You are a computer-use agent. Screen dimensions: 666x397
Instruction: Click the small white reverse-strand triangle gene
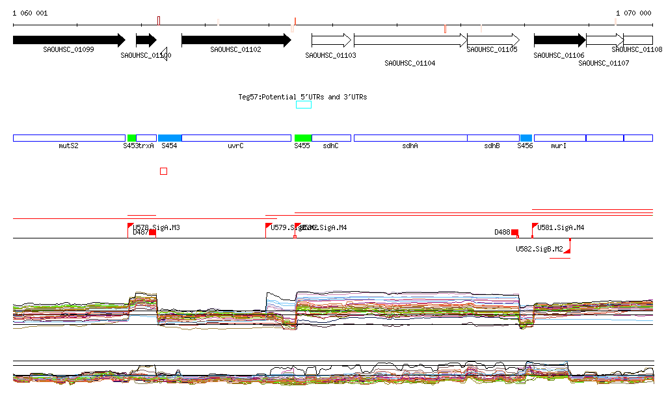(x=164, y=54)
